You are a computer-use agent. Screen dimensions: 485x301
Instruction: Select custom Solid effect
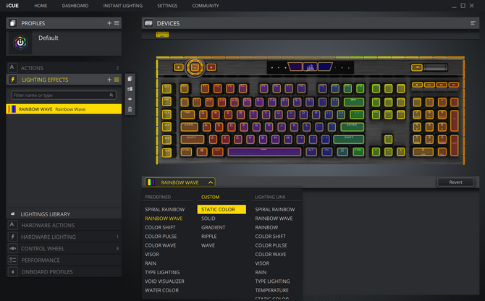[208, 219]
